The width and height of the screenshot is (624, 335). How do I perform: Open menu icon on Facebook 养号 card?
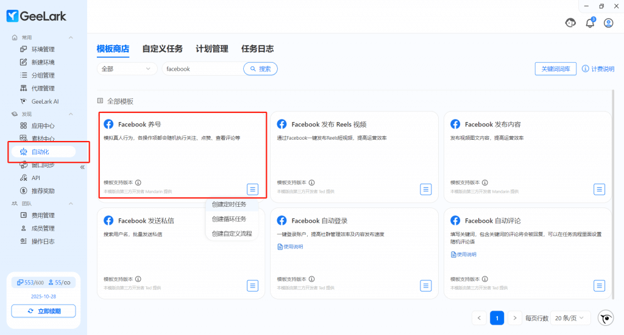(253, 189)
